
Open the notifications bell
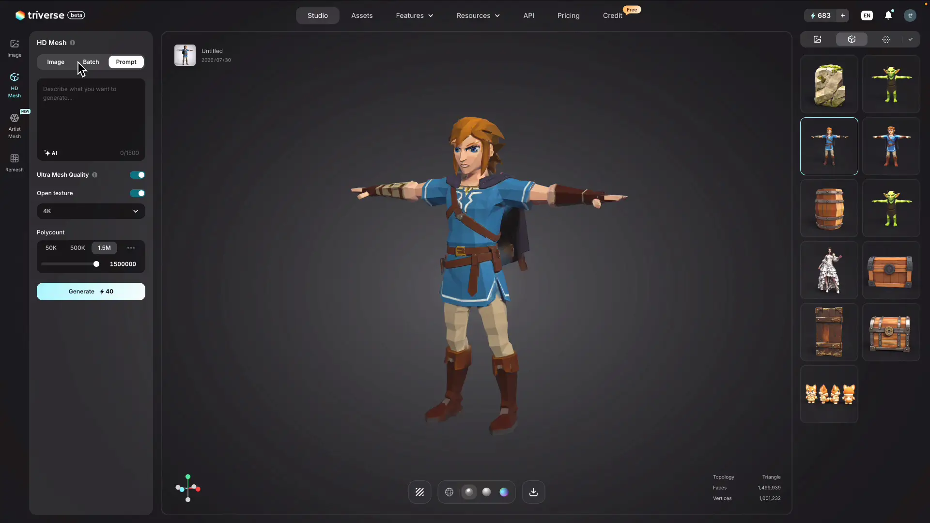coord(888,15)
